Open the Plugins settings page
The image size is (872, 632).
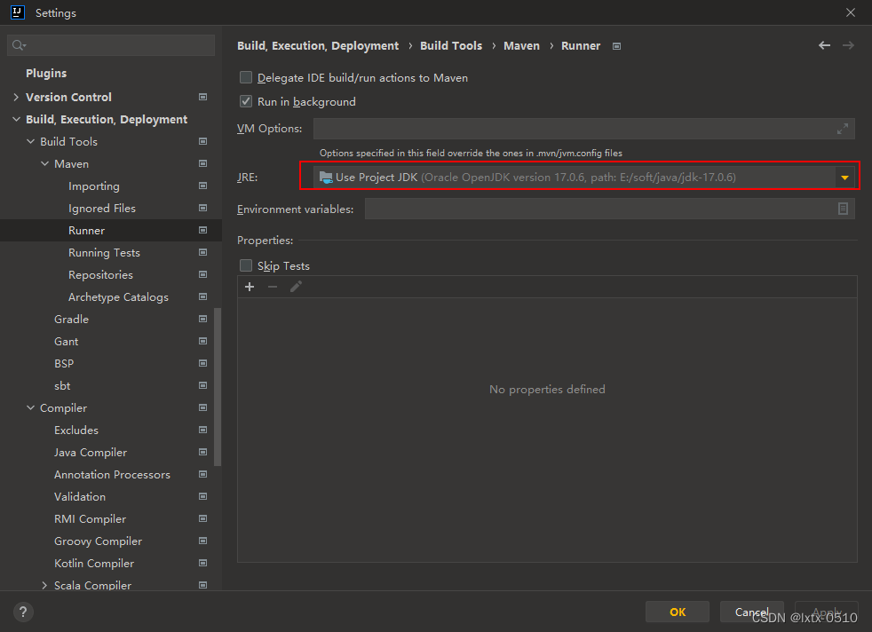click(46, 73)
